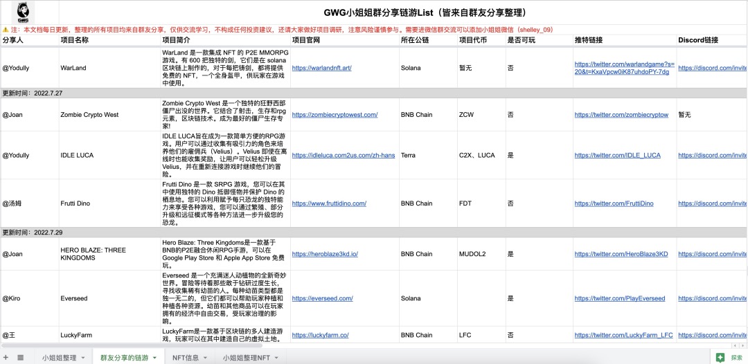Select the 项目名称 column header cell
The image size is (748, 364).
(x=109, y=40)
